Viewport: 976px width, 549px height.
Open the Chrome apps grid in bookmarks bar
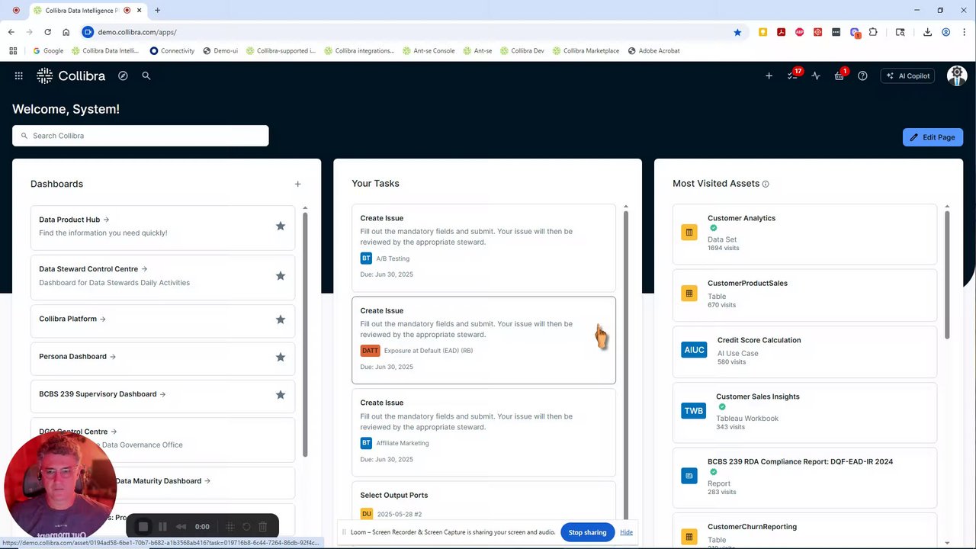pyautogui.click(x=13, y=51)
